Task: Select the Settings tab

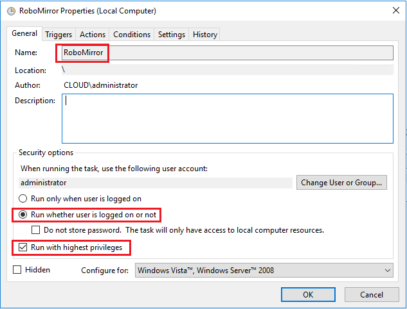Action: click(x=172, y=35)
